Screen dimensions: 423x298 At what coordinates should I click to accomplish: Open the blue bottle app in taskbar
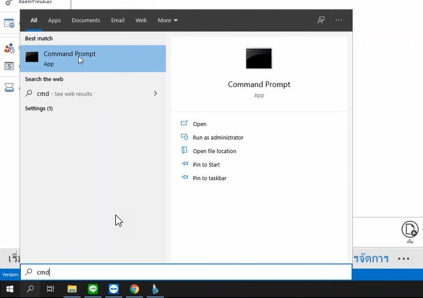point(155,289)
